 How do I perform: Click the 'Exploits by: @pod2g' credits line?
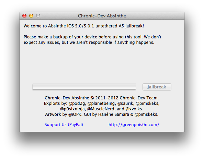point(102,103)
